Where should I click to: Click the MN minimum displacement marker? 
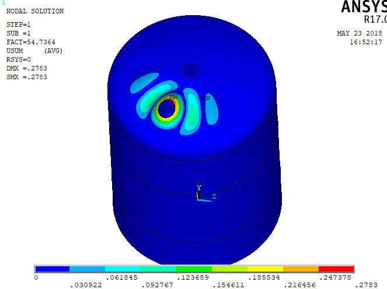(205, 98)
